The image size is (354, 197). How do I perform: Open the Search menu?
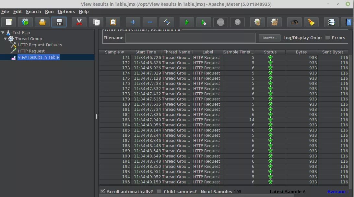tap(33, 12)
